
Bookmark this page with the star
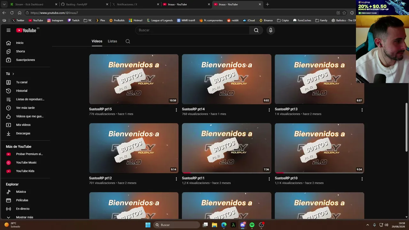click(344, 13)
